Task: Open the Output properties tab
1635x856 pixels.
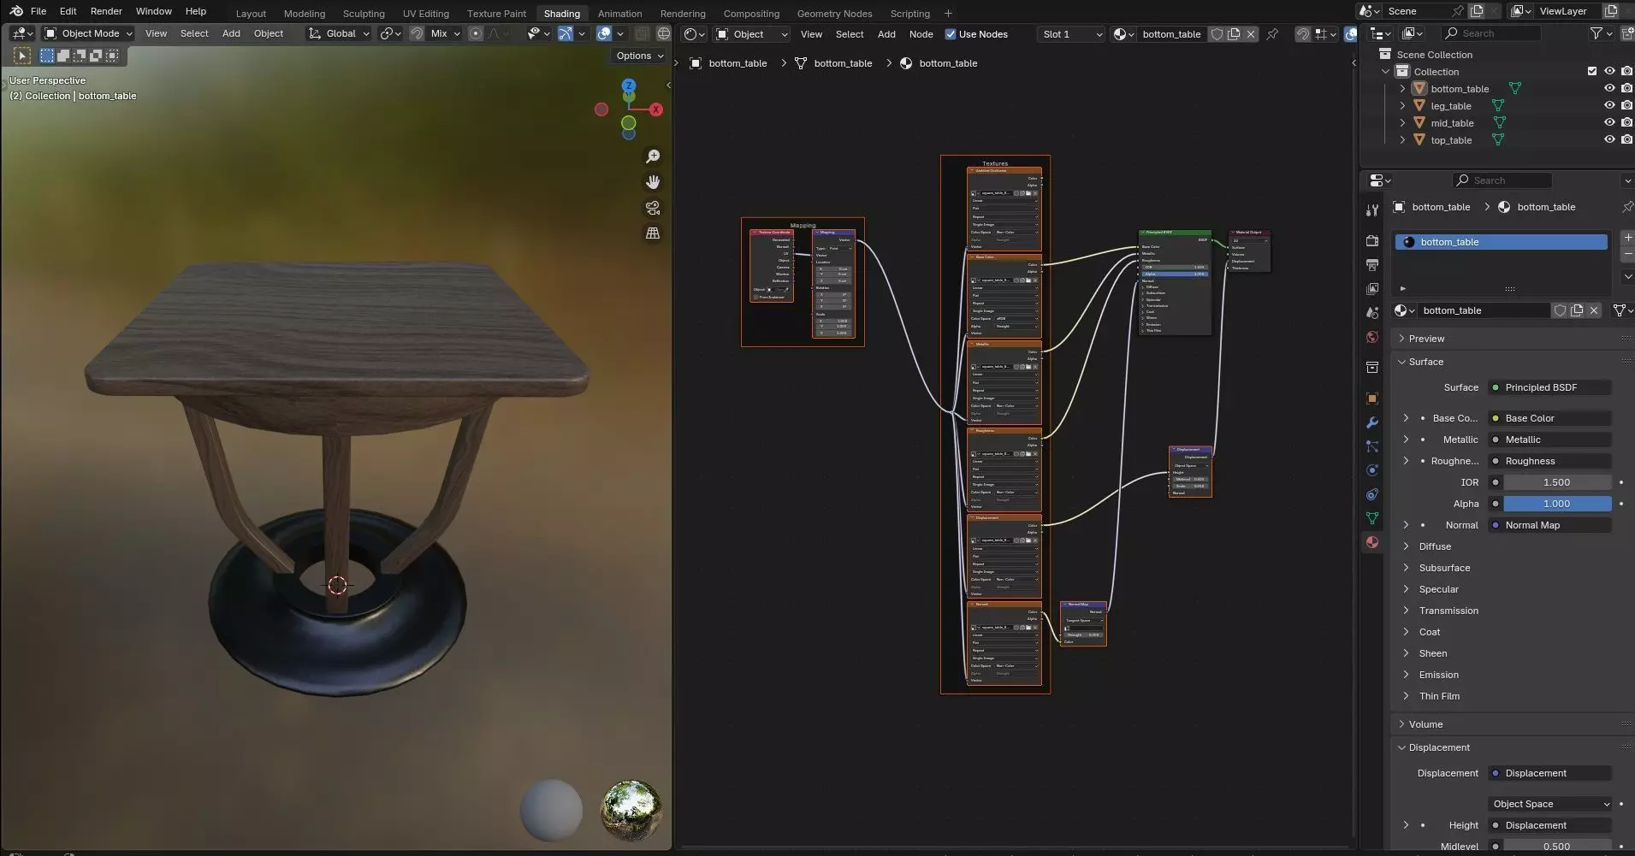Action: [1372, 265]
